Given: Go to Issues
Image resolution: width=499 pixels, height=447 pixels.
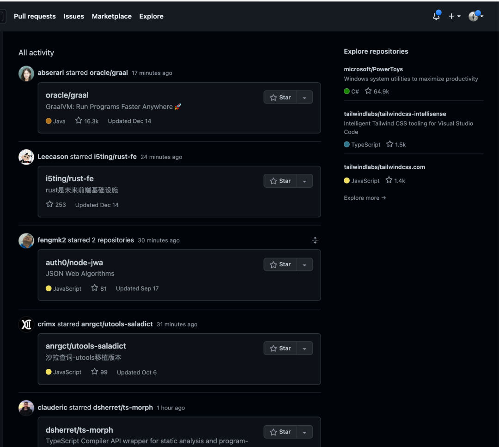Looking at the screenshot, I should click(x=73, y=16).
